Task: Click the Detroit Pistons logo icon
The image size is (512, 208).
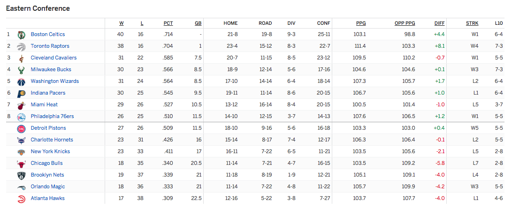Action: pyautogui.click(x=21, y=128)
